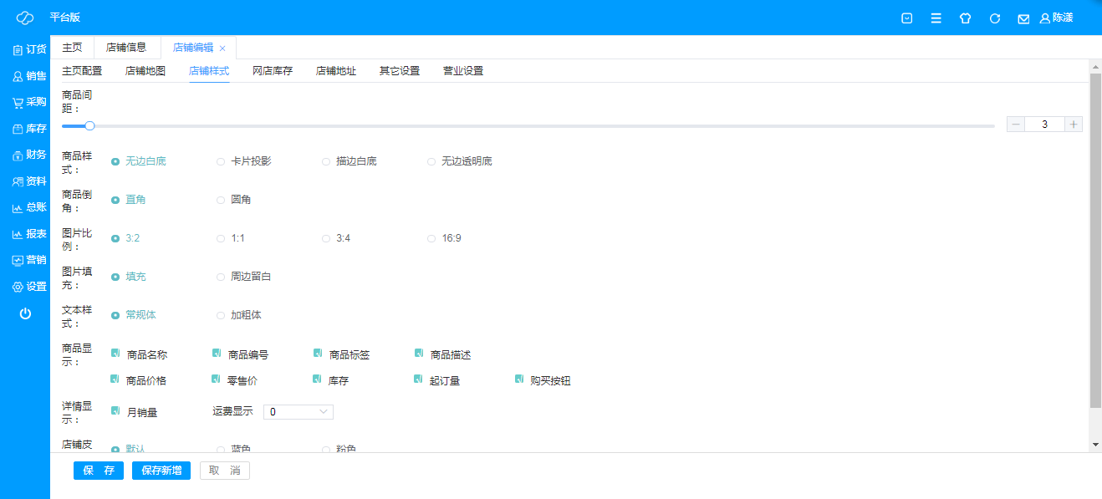This screenshot has width=1102, height=499.
Task: Open the shop bag icon in the header
Action: point(907,18)
